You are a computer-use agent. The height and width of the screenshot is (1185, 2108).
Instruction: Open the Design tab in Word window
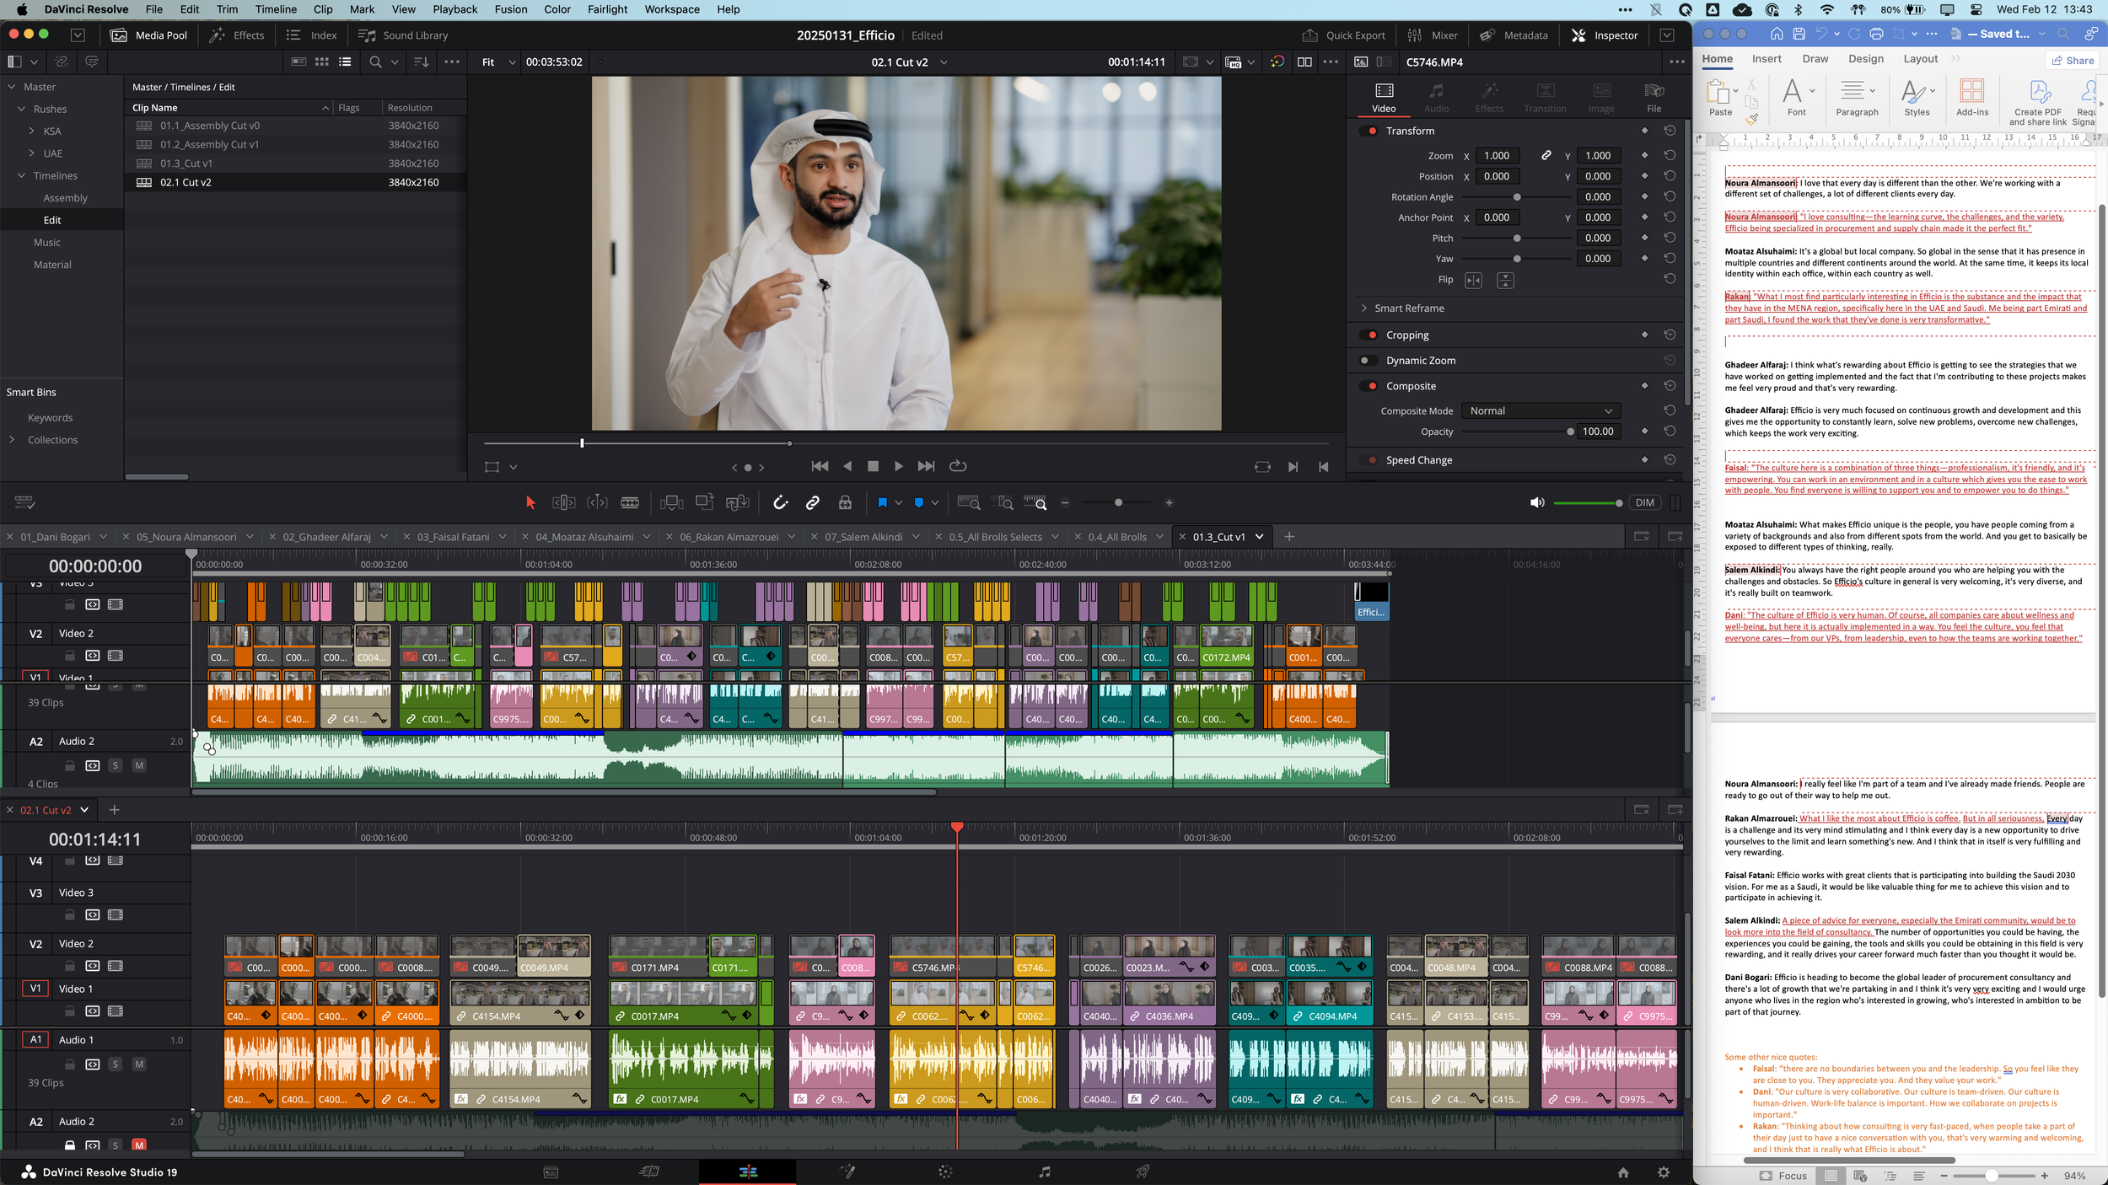(x=1865, y=59)
